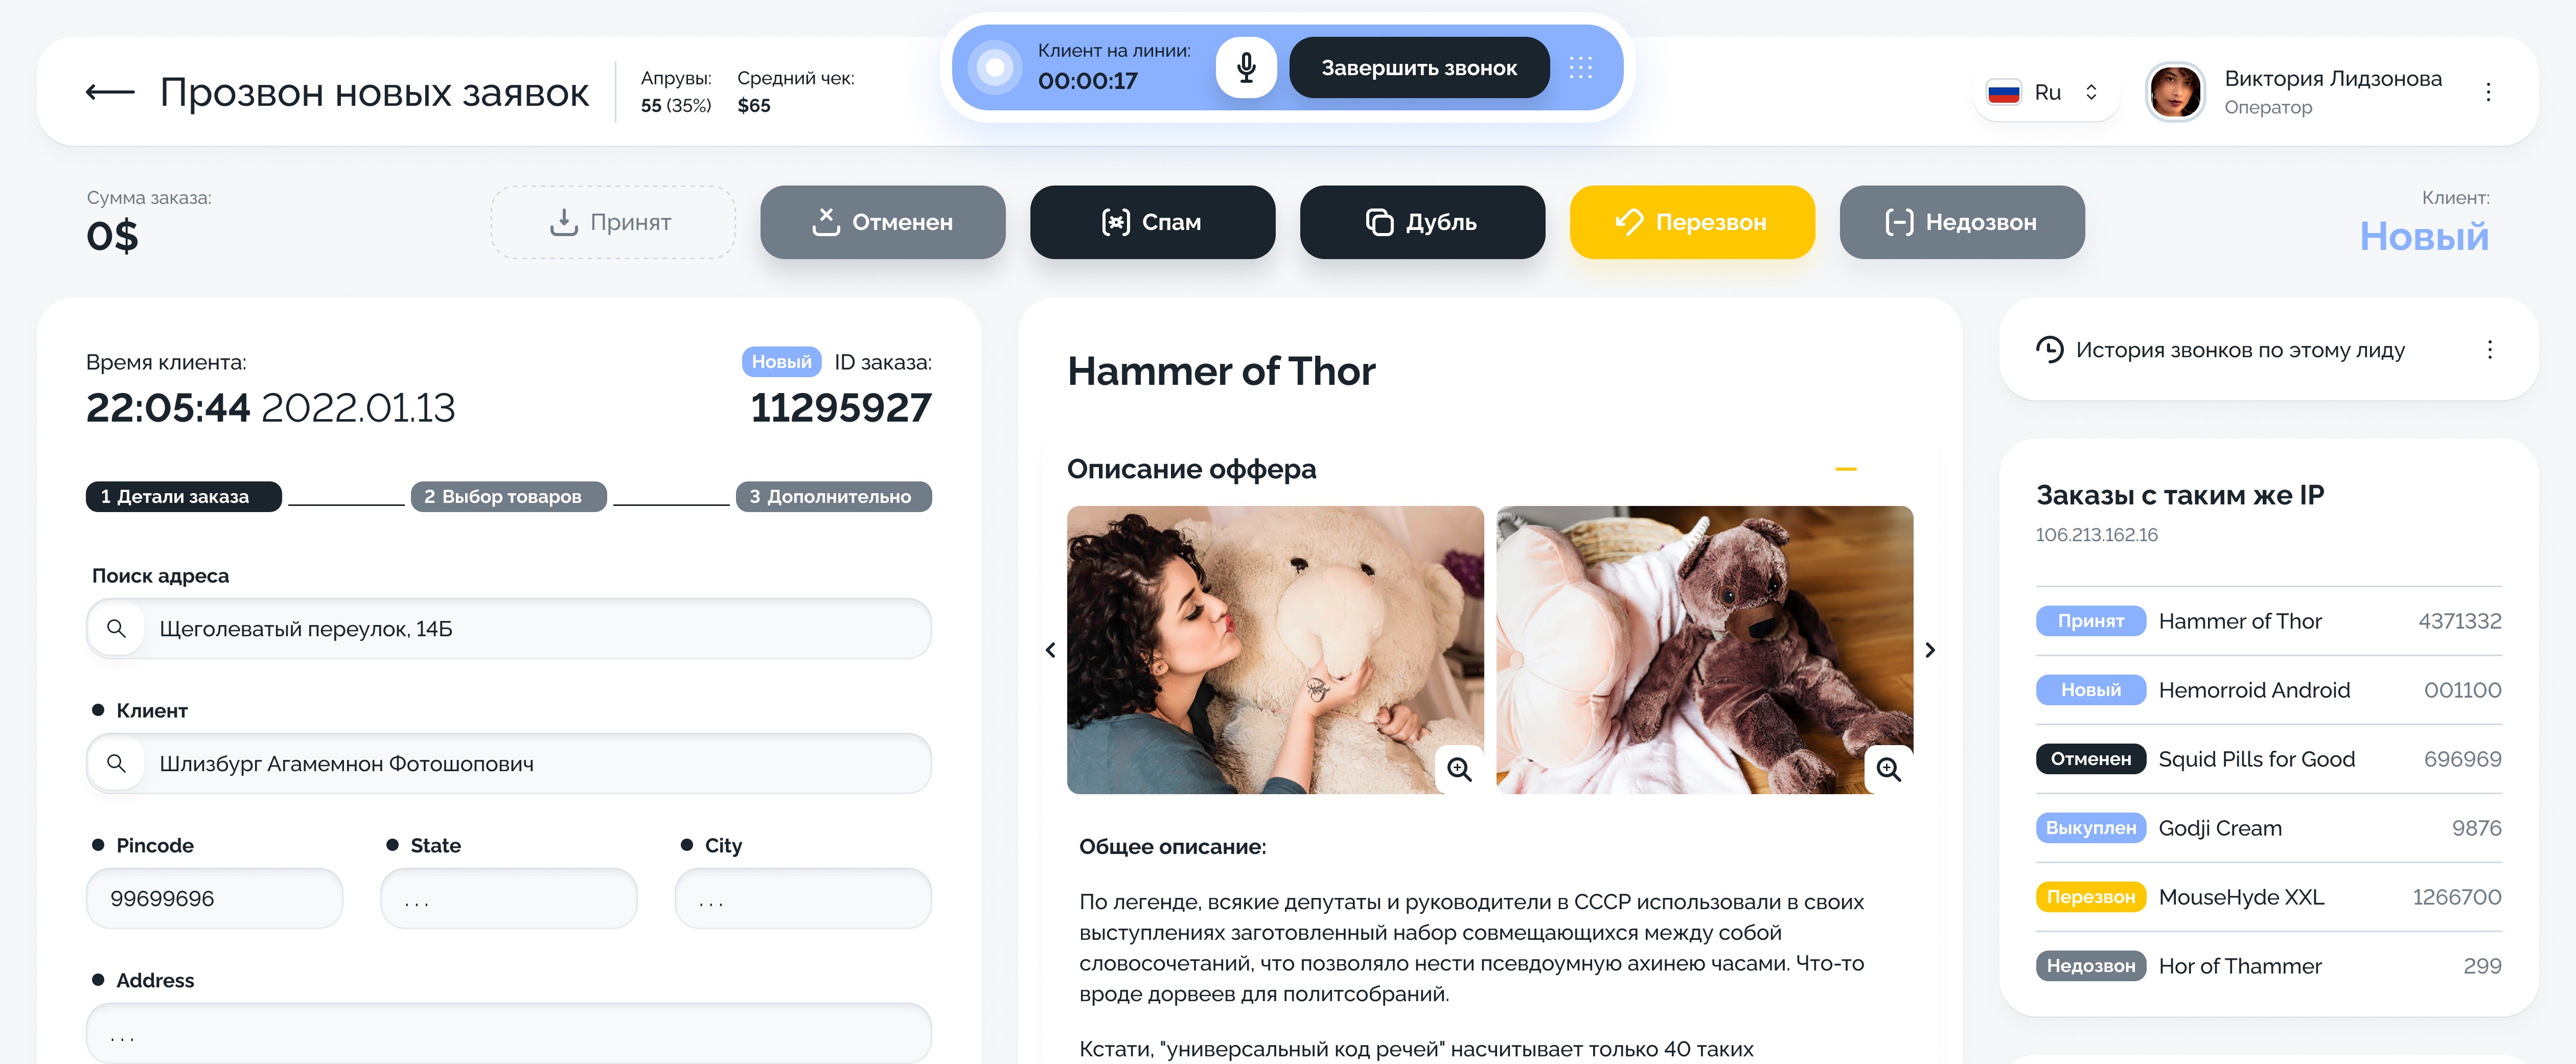Click the back arrow beside Прозвон новых заявок
This screenshot has width=2576, height=1064.
tap(110, 92)
